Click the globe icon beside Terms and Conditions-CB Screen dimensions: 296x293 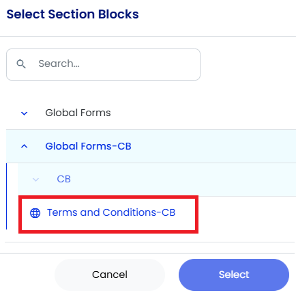coord(35,213)
